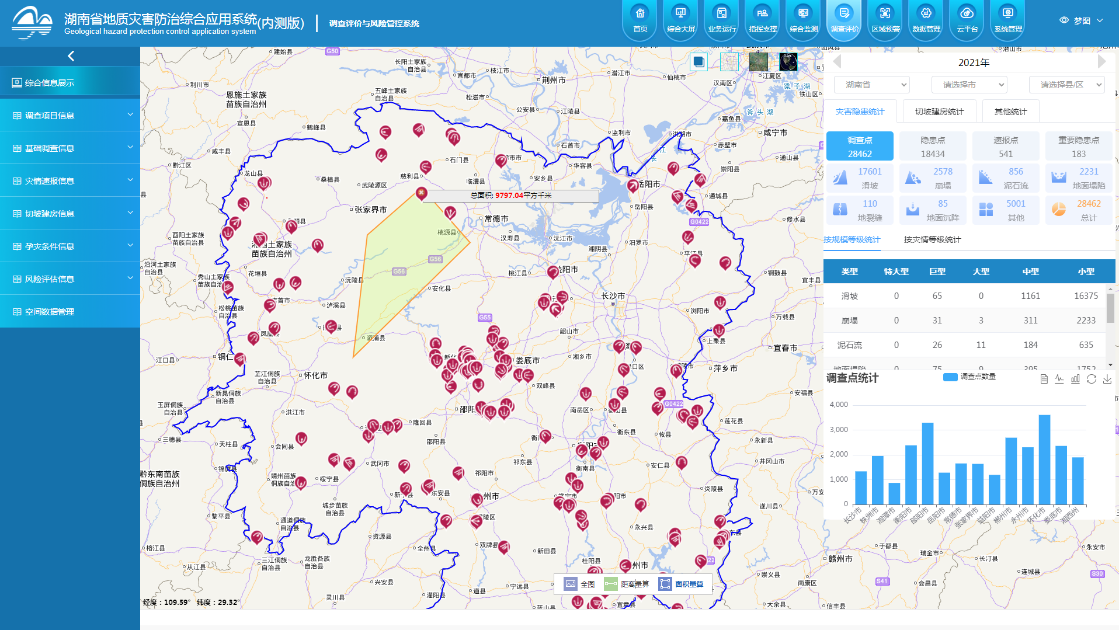Click the 区域预警 regional warning icon
1119x630 pixels.
click(x=885, y=19)
